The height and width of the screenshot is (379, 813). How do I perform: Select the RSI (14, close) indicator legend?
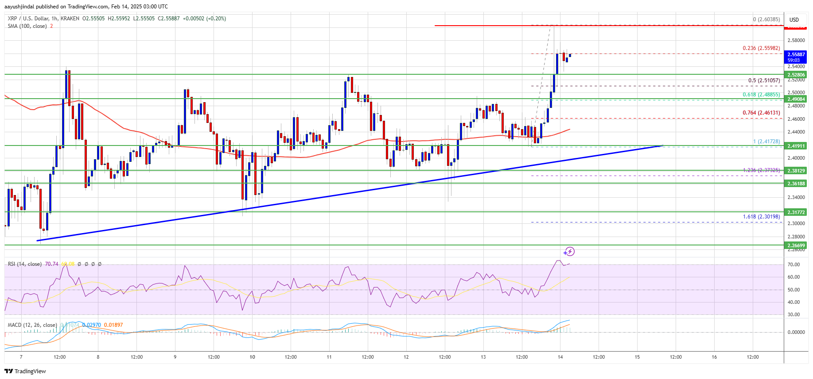click(x=24, y=264)
